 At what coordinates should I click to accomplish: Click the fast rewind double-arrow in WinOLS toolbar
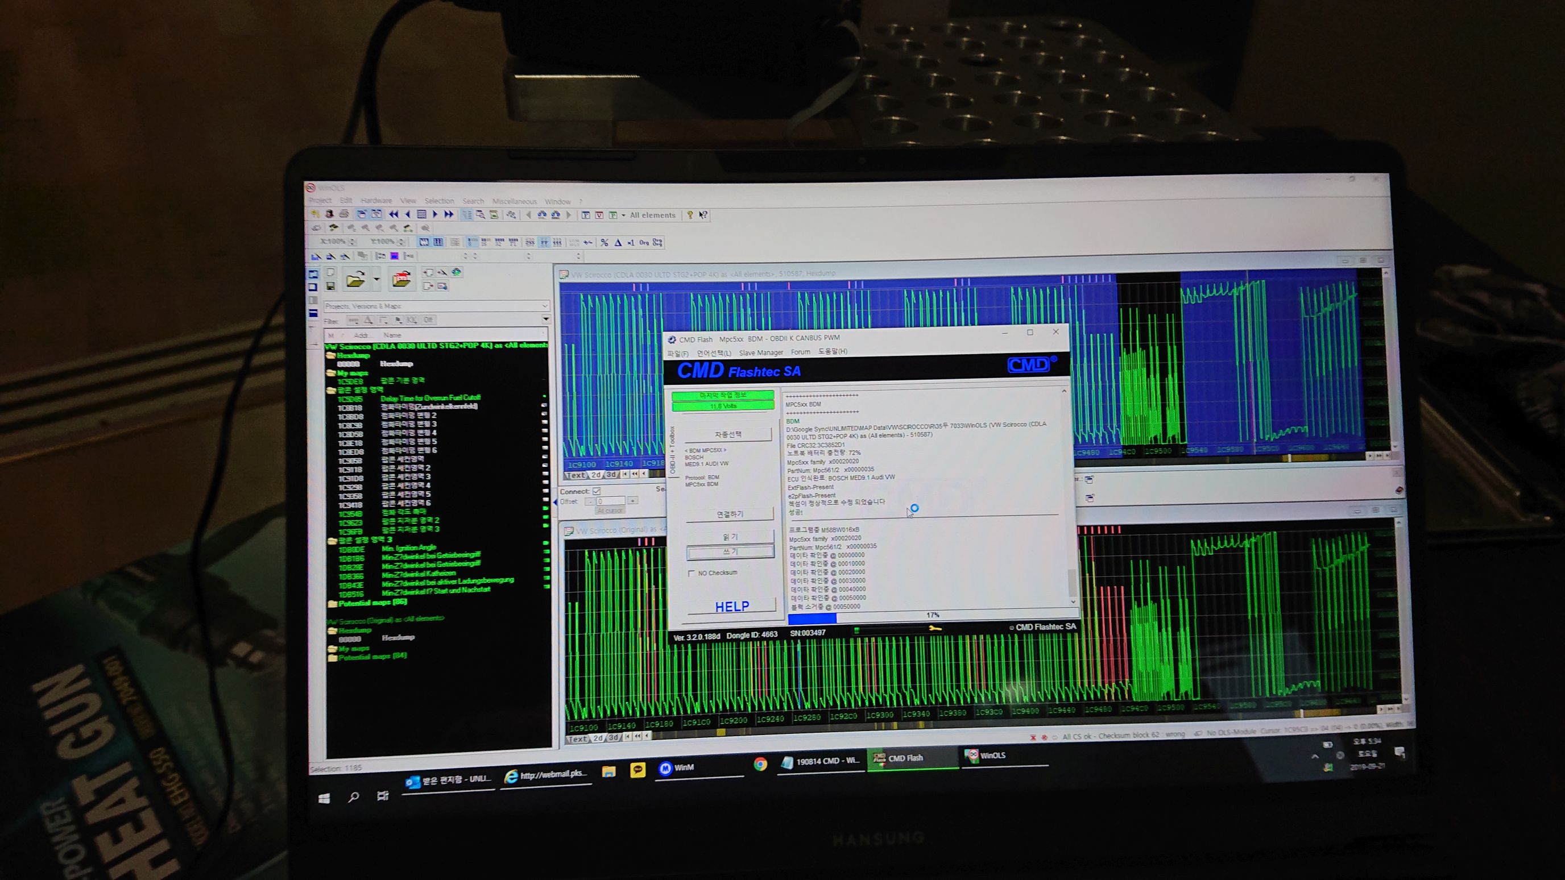click(394, 214)
